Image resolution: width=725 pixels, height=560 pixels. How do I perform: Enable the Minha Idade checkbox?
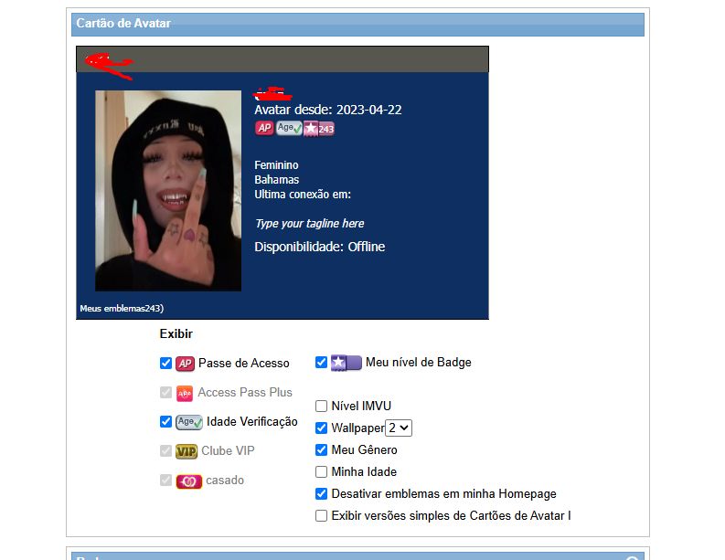pos(321,471)
